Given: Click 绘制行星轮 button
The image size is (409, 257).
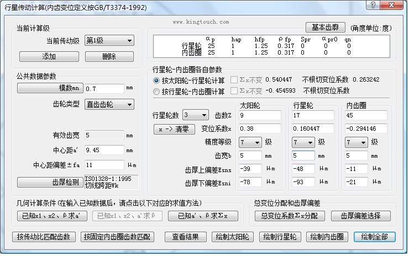Looking at the screenshot, I should pyautogui.click(x=280, y=237).
